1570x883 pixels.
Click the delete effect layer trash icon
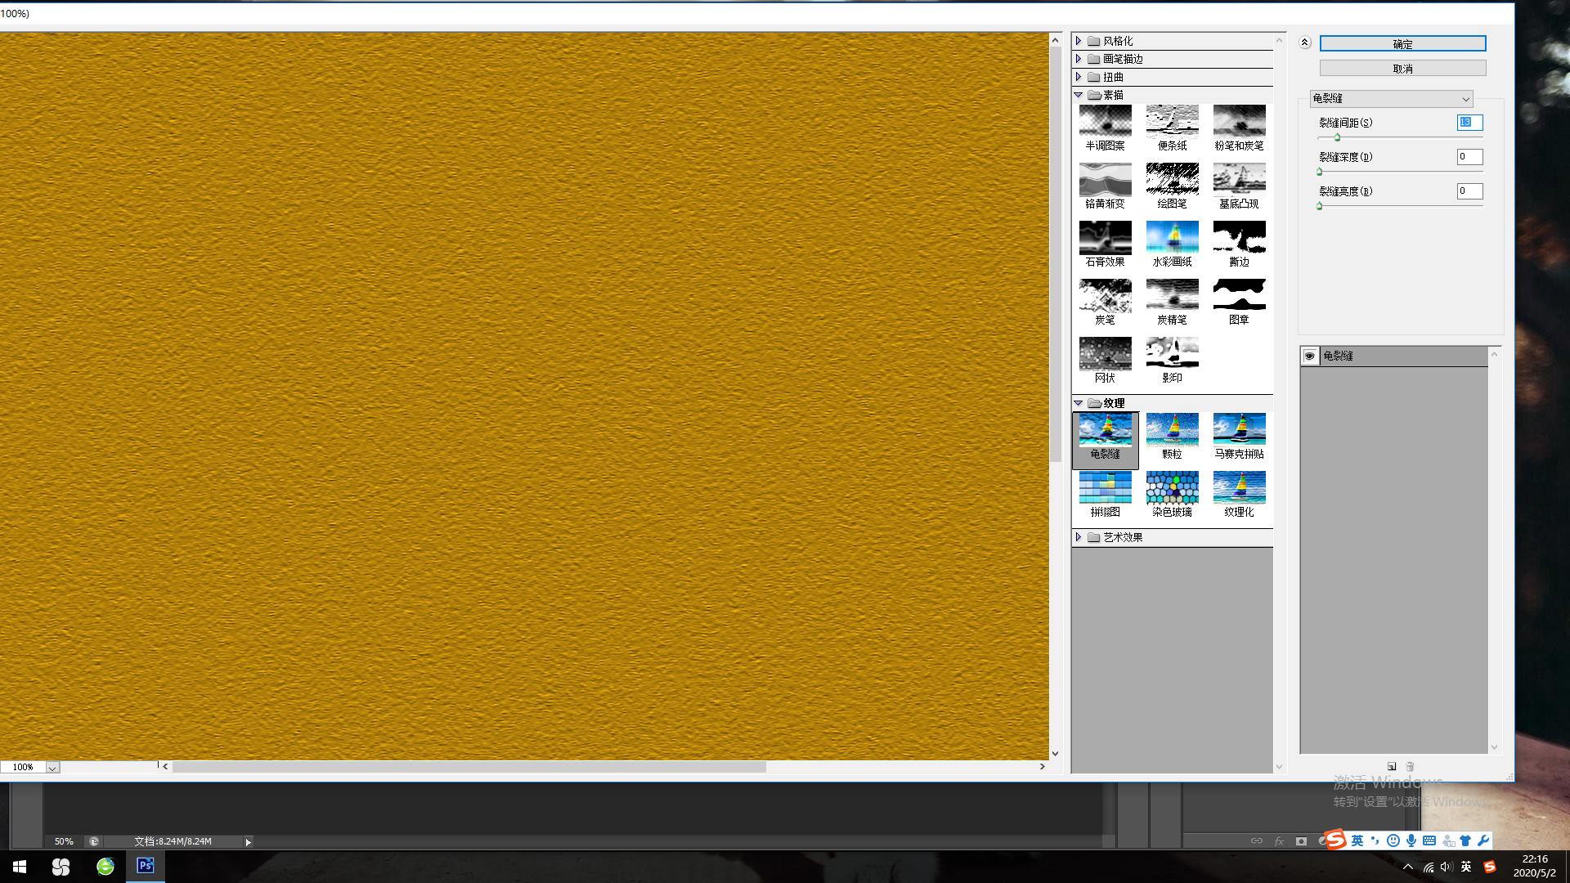[x=1410, y=766]
